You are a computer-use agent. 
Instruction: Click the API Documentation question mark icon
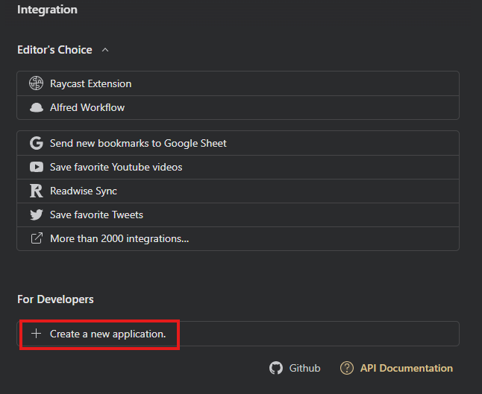pyautogui.click(x=346, y=368)
